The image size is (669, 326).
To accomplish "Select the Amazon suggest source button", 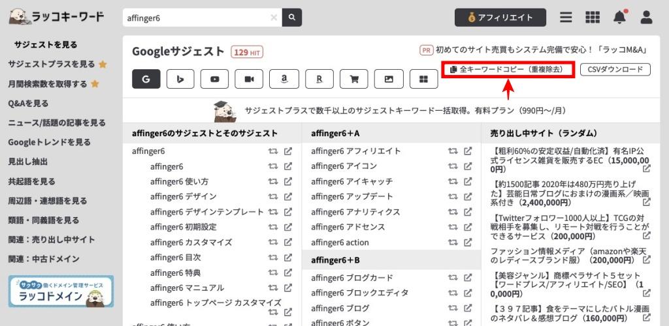I will tap(284, 79).
